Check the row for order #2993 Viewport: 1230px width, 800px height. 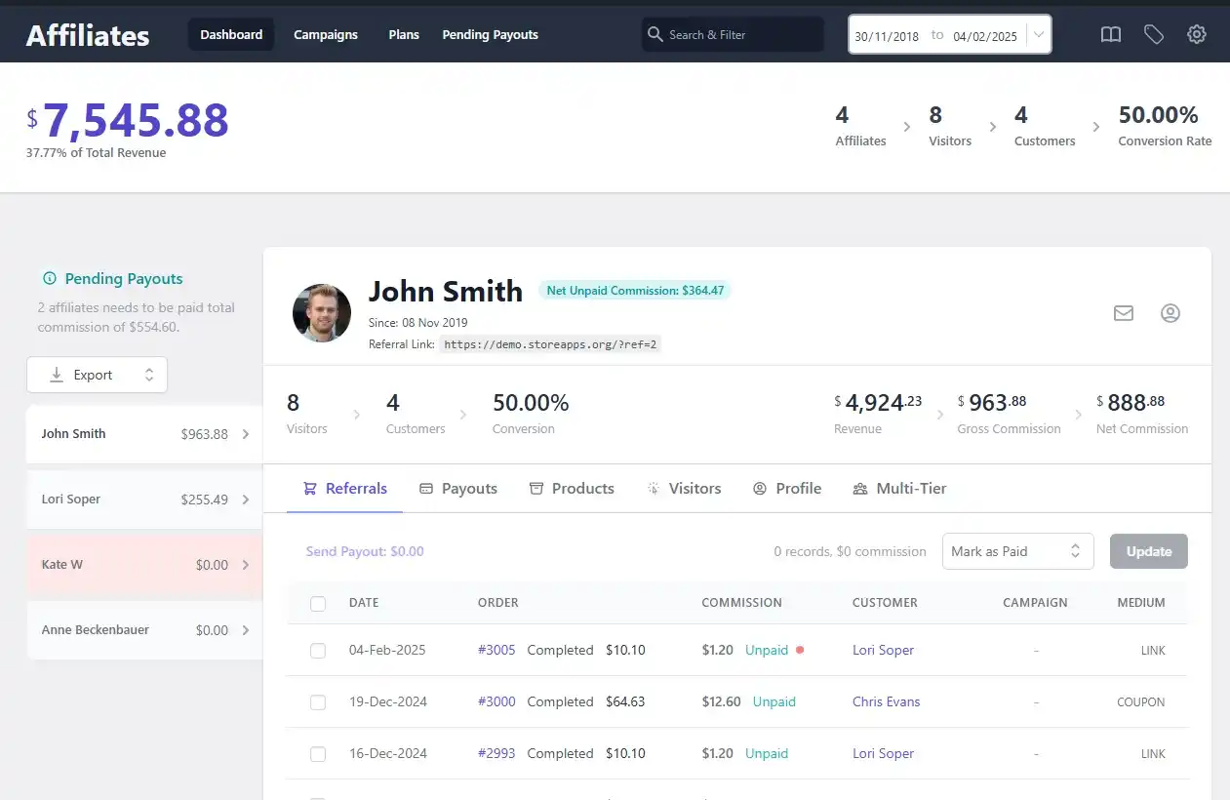point(318,754)
